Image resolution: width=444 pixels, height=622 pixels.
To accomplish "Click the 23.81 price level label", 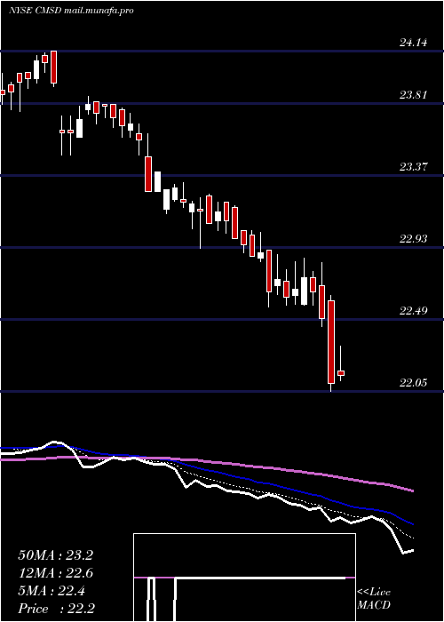I will tap(413, 95).
